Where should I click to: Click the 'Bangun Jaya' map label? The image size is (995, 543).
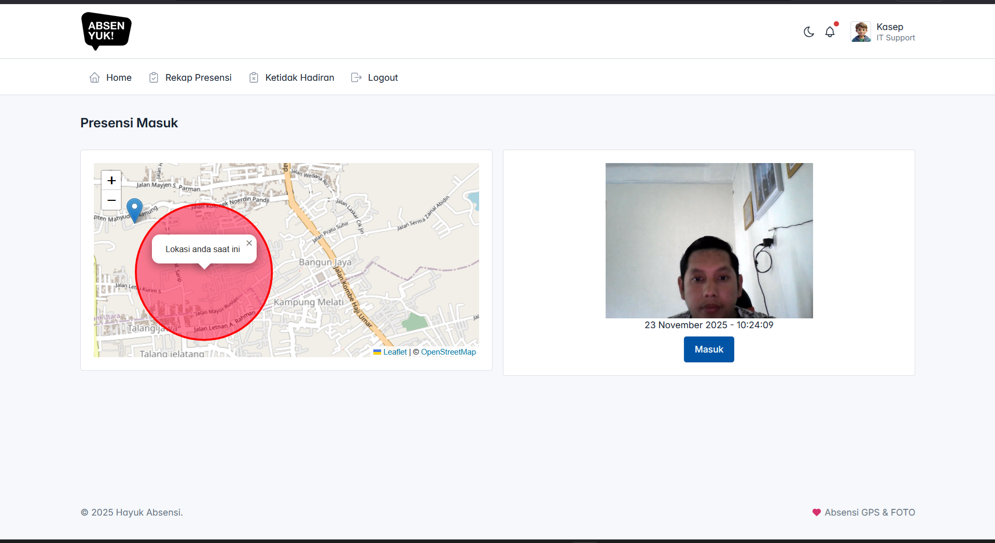[x=325, y=262]
